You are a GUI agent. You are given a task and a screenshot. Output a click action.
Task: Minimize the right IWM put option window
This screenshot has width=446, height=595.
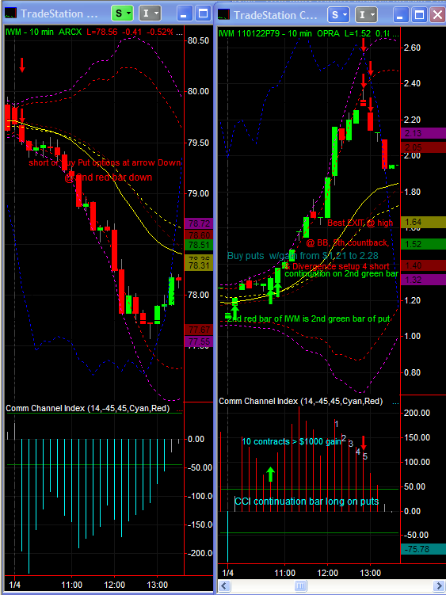(400, 15)
